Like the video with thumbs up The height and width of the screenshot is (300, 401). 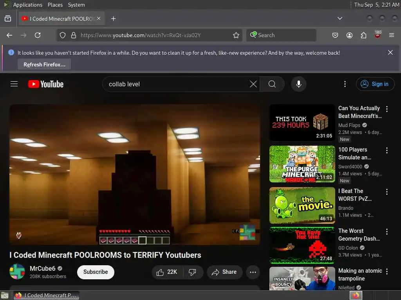coord(168,272)
